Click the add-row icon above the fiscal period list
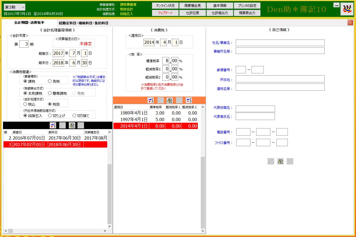This screenshot has width=356, height=237. pos(53,125)
